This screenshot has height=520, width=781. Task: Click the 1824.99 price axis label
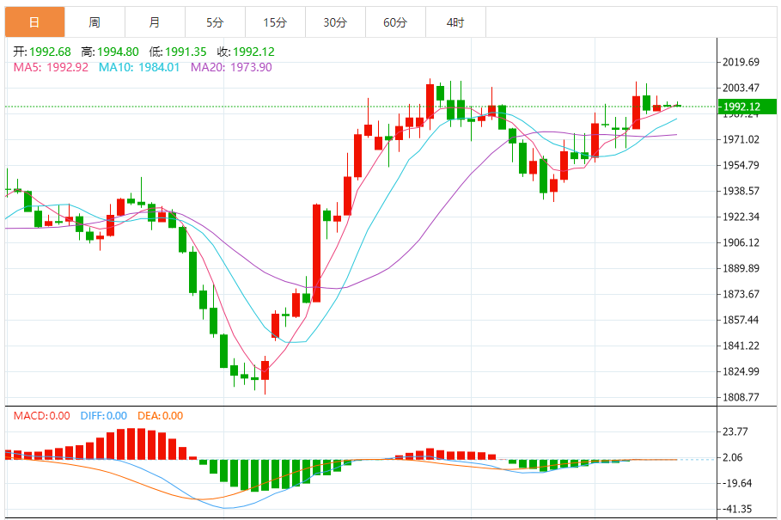tap(741, 371)
